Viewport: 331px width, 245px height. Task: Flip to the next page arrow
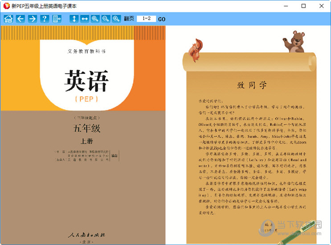[x=32, y=19]
